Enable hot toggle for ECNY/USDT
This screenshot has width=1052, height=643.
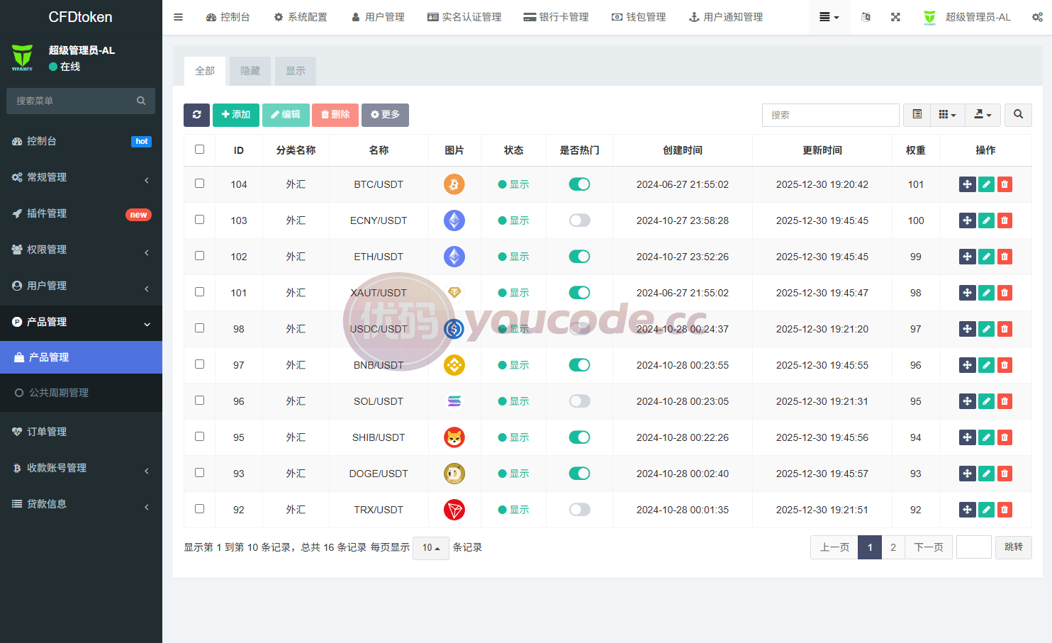click(579, 220)
